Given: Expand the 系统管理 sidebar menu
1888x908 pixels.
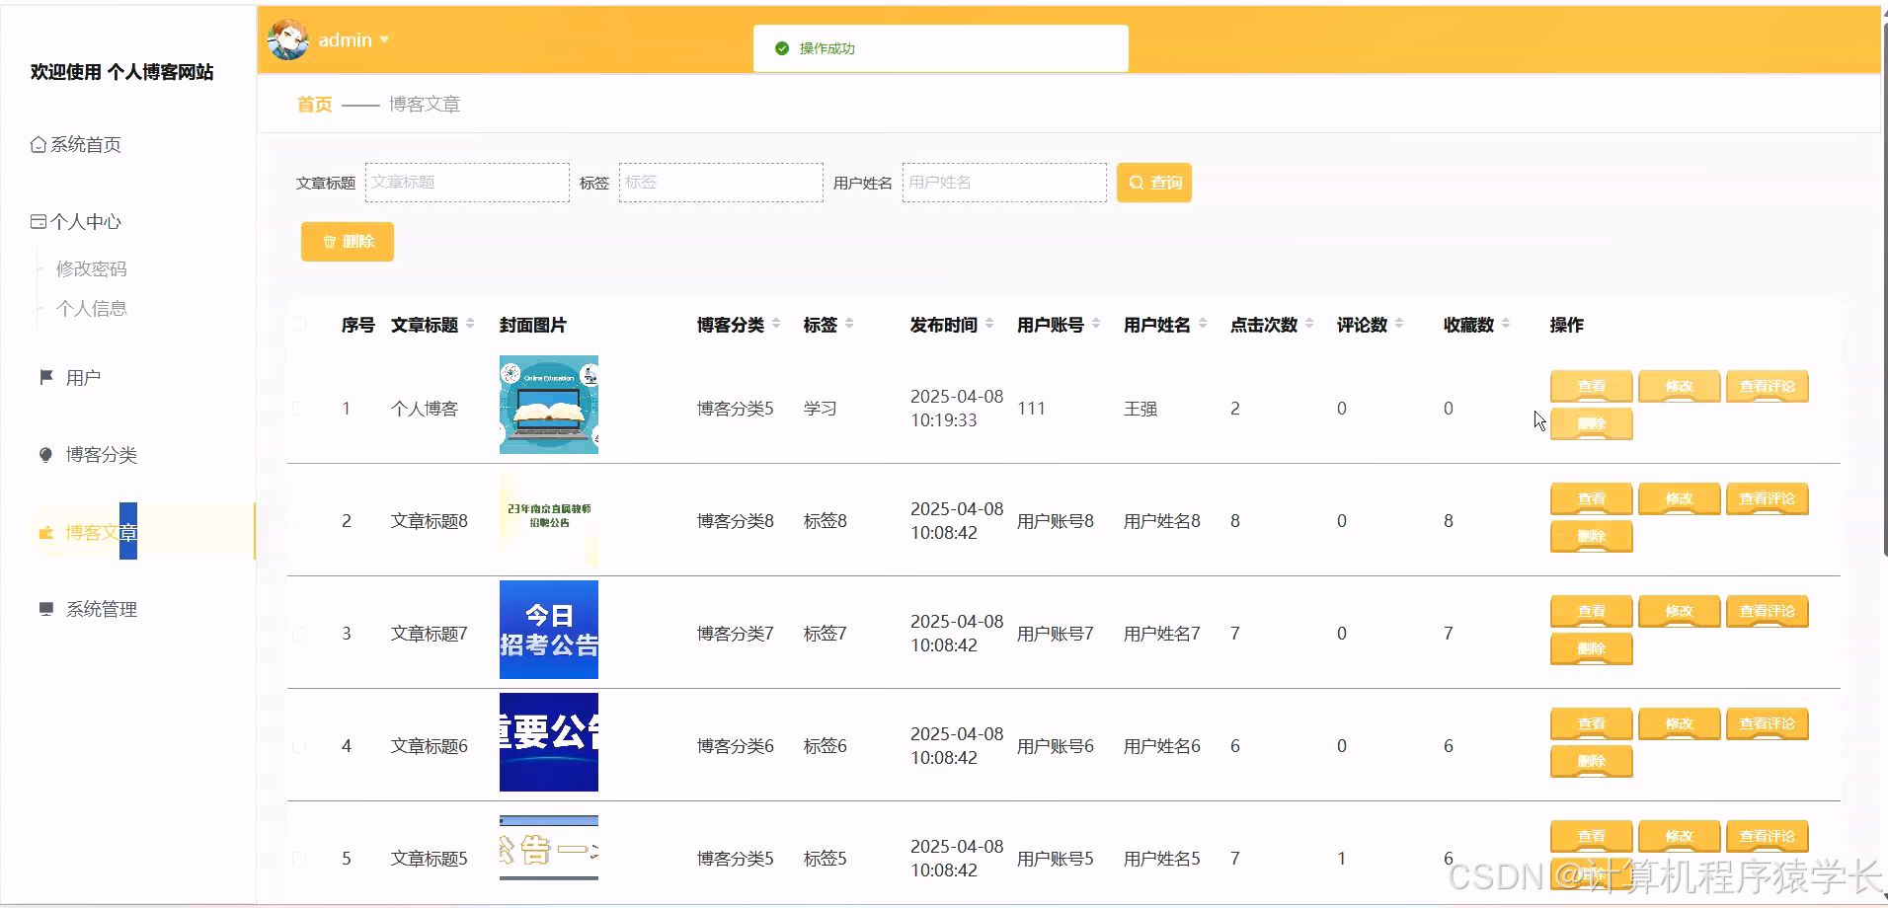Looking at the screenshot, I should point(101,609).
